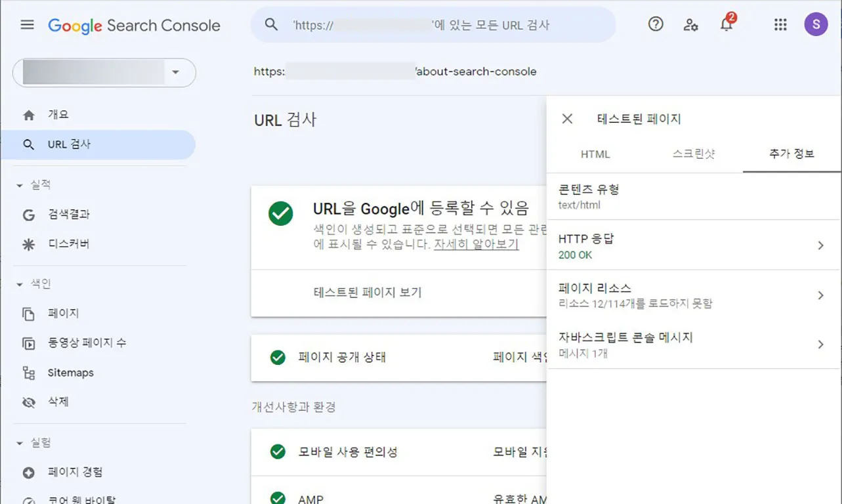The height and width of the screenshot is (504, 842).
Task: Click the inspected URL about-search-console text
Action: pyautogui.click(x=475, y=72)
